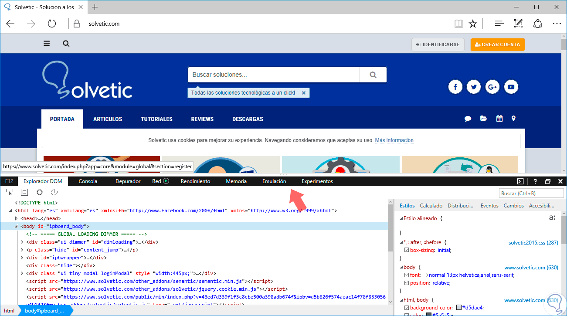Uncheck the box-sizing property checkbox
Screen dimensions: 567x316
(407, 250)
